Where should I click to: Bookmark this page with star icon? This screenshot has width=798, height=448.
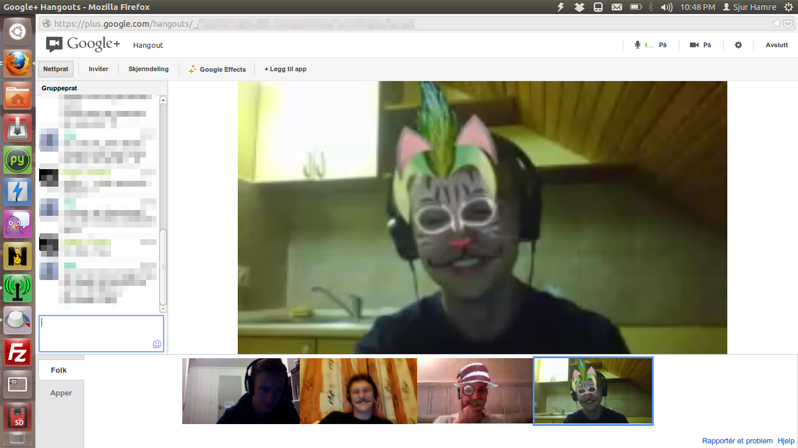pyautogui.click(x=776, y=24)
